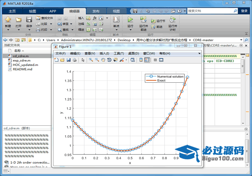Open the New (新建) dropdown arrow
This screenshot has width=252, height=176.
(x=8, y=30)
